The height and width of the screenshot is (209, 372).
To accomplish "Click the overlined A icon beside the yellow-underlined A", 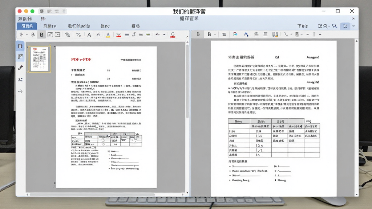I will click(98, 34).
